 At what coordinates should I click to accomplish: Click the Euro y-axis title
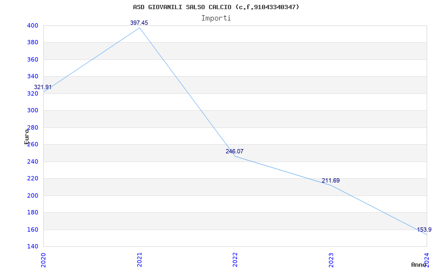pos(26,137)
